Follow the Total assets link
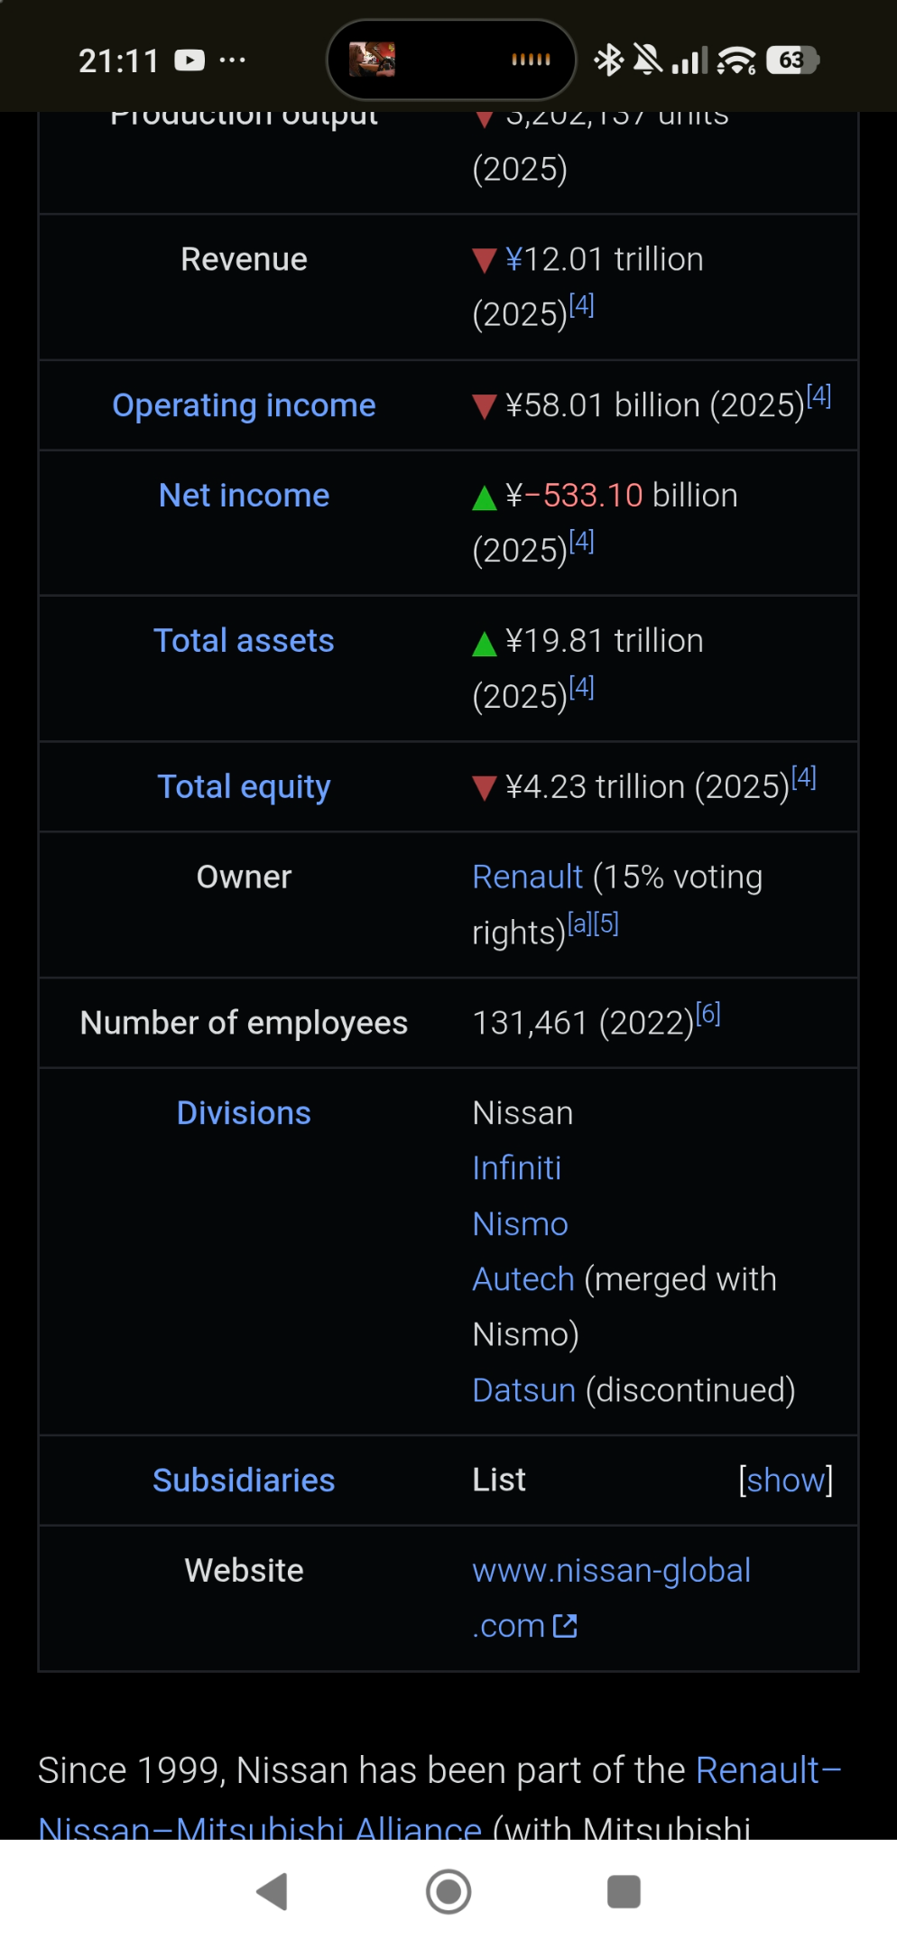897x1950 pixels. [244, 641]
